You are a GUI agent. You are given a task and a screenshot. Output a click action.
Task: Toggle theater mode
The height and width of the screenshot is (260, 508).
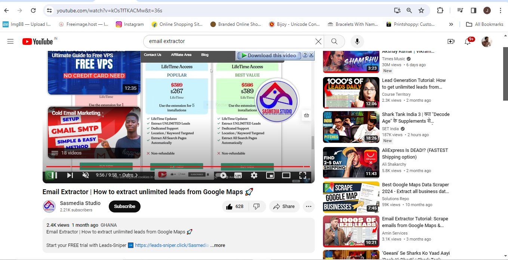[x=286, y=175]
